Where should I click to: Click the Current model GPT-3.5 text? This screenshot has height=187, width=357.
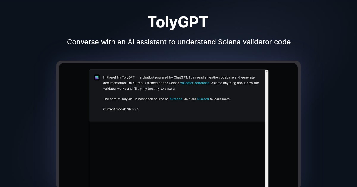coord(121,109)
